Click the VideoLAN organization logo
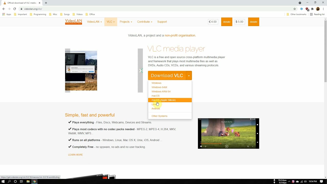 (x=74, y=22)
